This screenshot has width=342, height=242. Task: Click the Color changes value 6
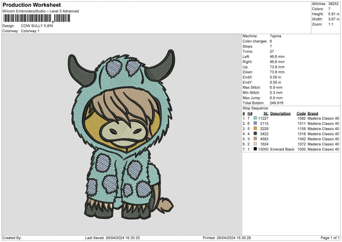click(271, 41)
